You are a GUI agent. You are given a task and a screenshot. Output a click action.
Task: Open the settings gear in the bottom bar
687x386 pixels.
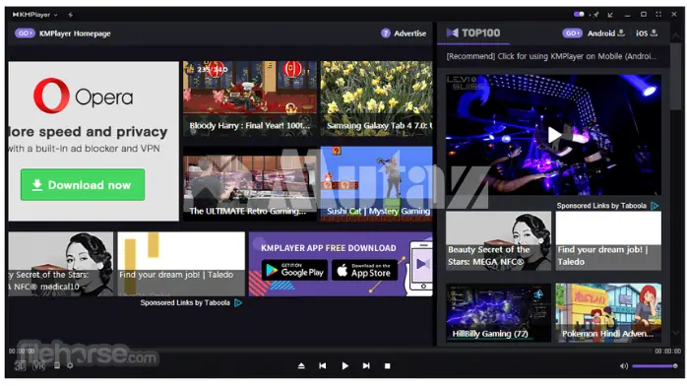70,365
